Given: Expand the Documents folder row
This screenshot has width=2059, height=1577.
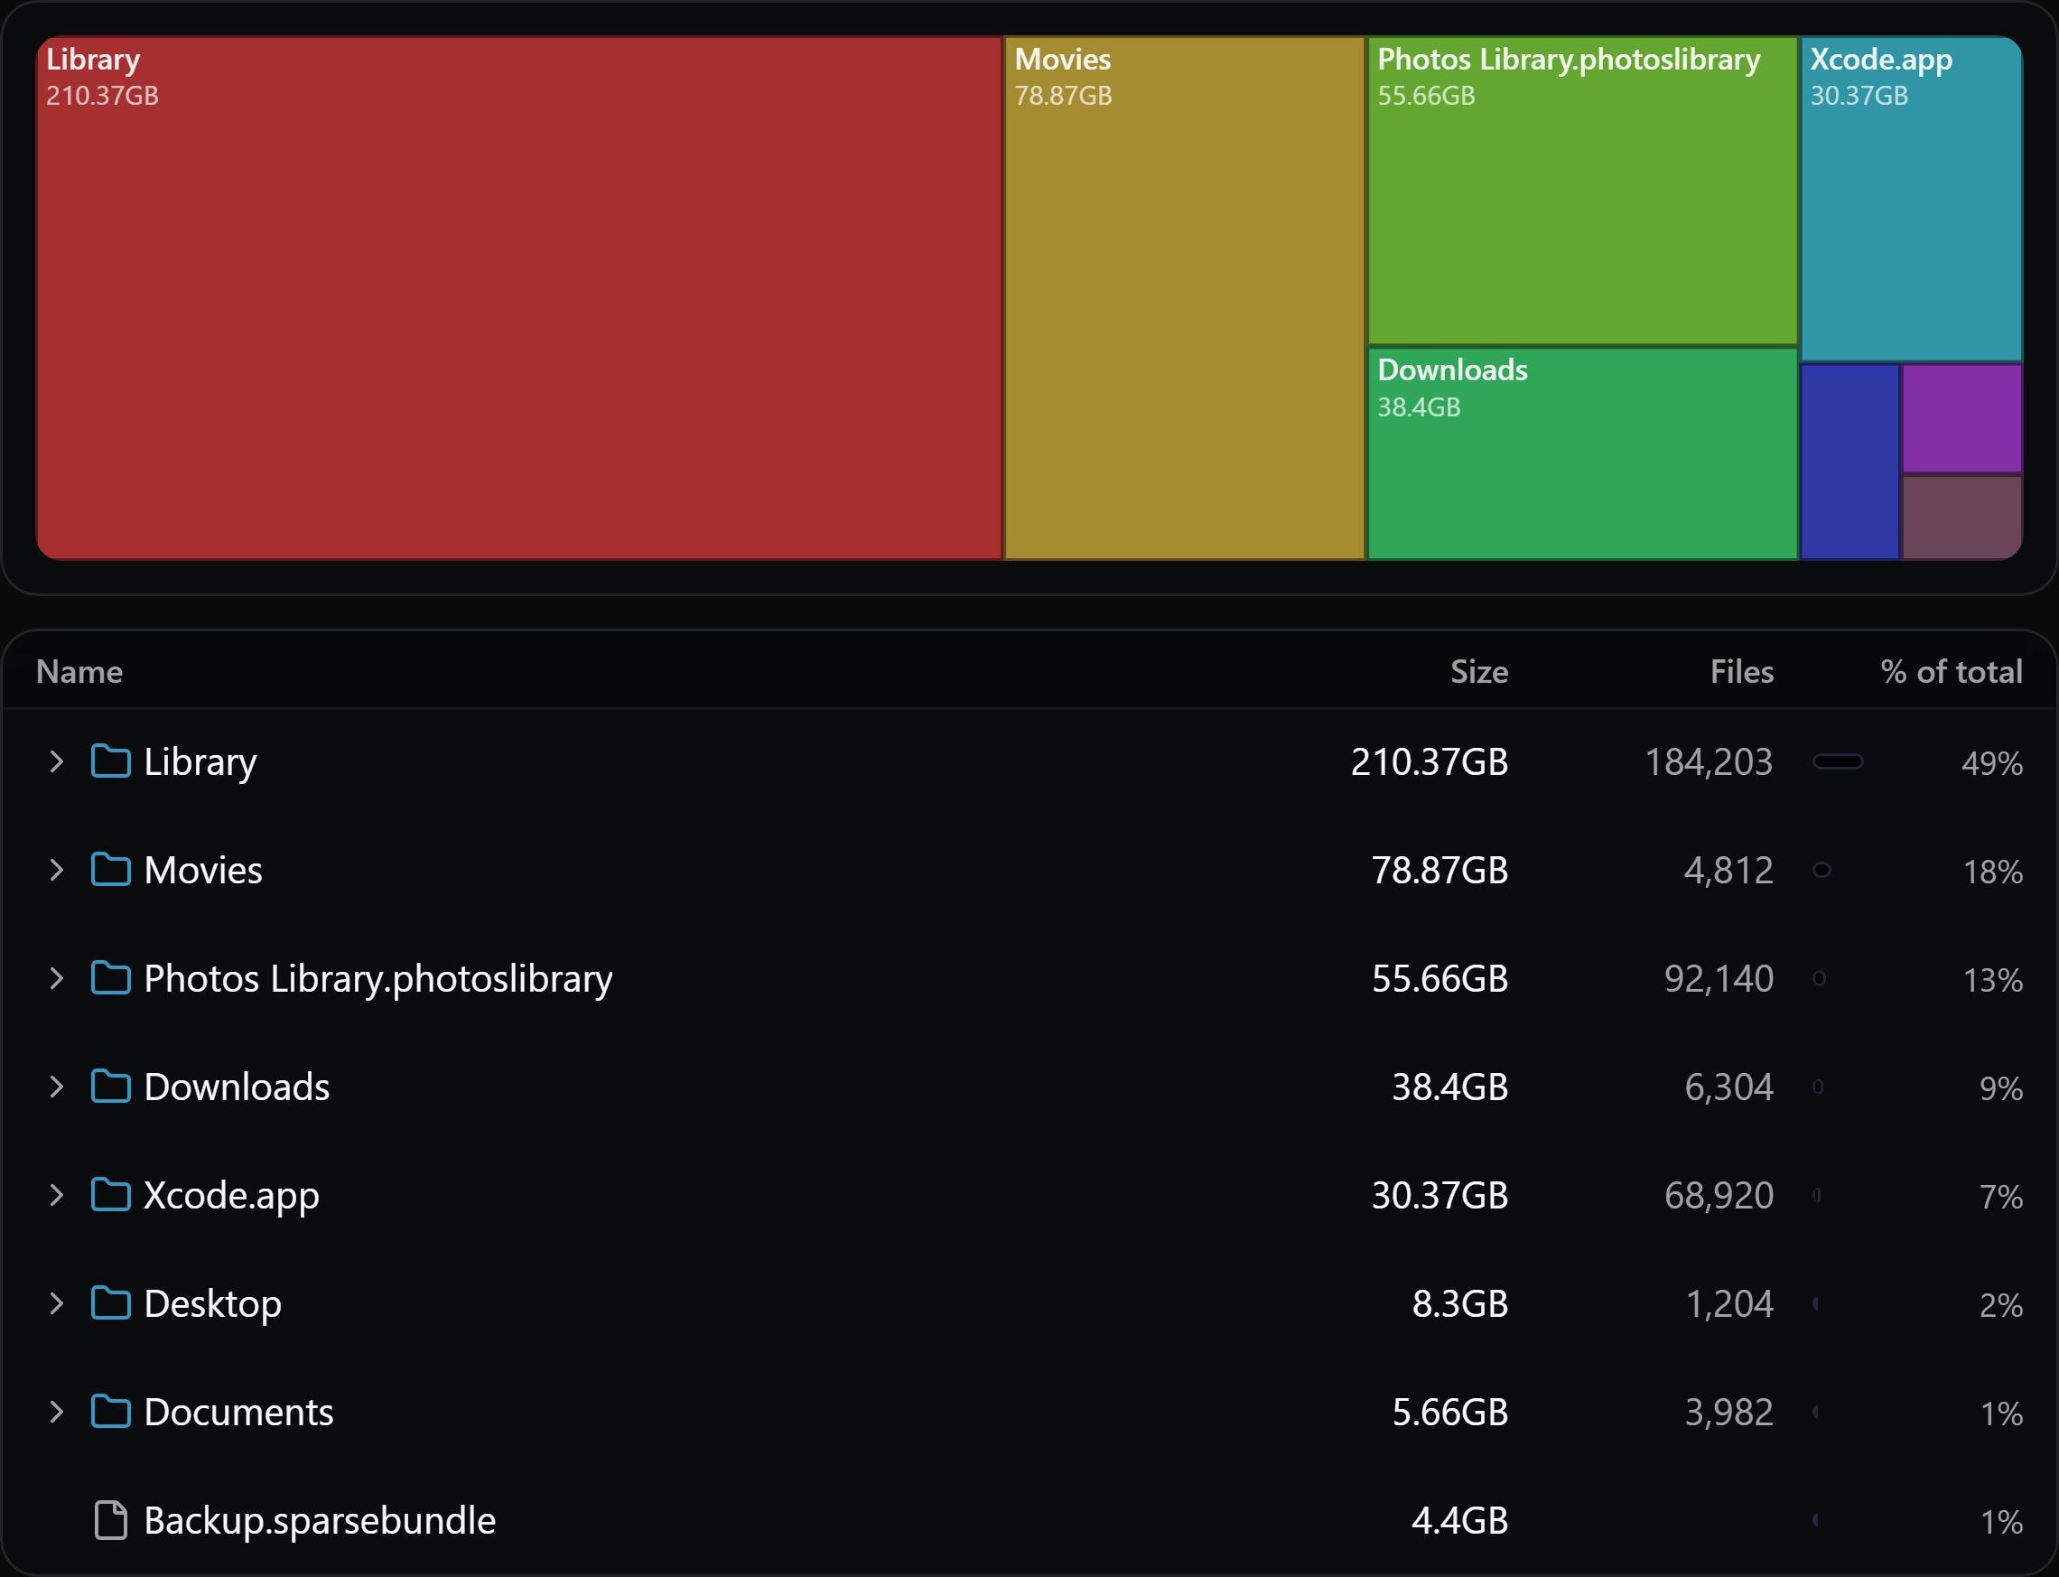Looking at the screenshot, I should tap(56, 1412).
